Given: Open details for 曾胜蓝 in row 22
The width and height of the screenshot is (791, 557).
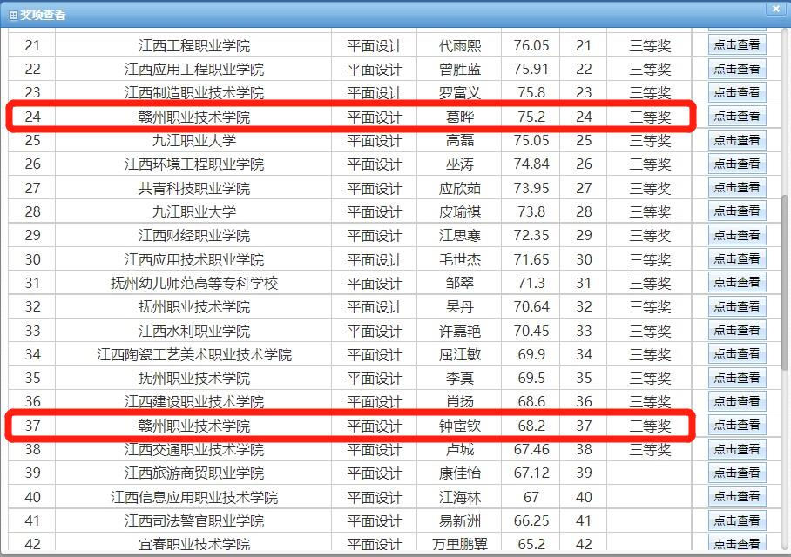Looking at the screenshot, I should click(x=737, y=69).
